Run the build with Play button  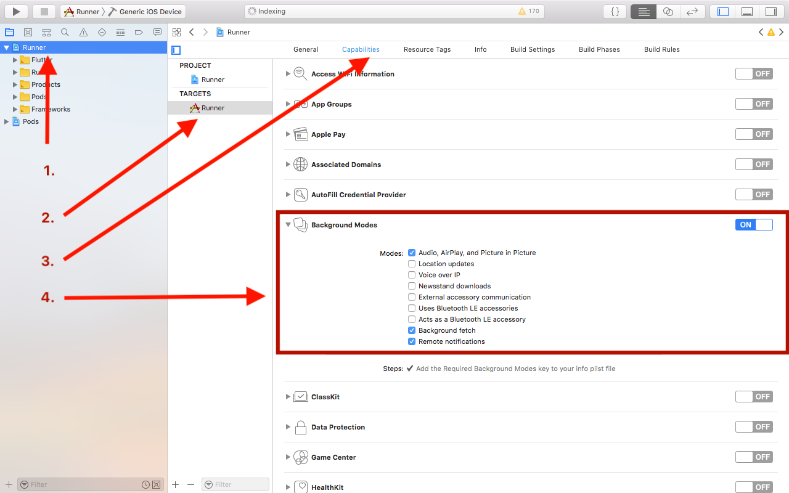tap(16, 11)
